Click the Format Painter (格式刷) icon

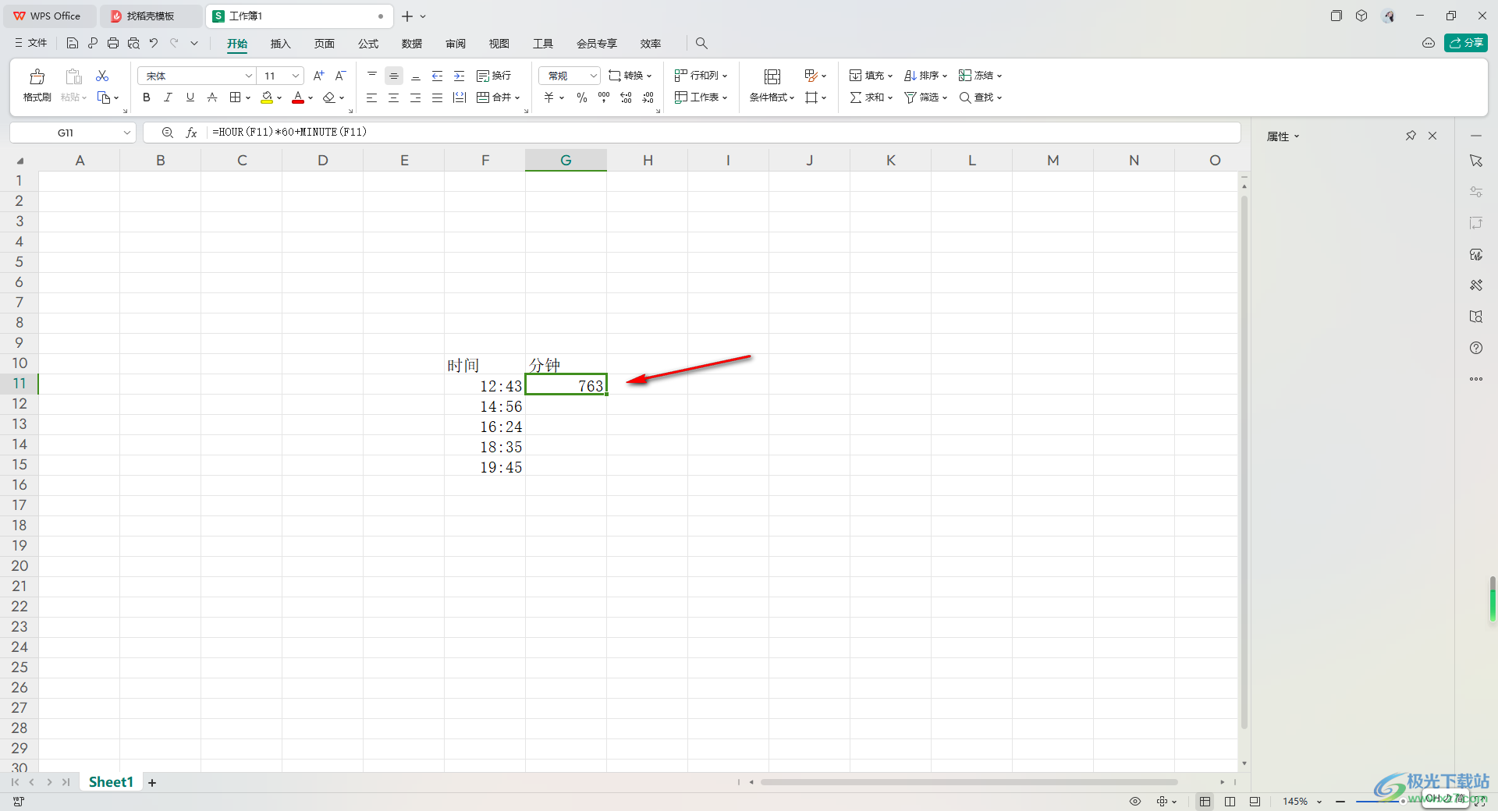37,76
